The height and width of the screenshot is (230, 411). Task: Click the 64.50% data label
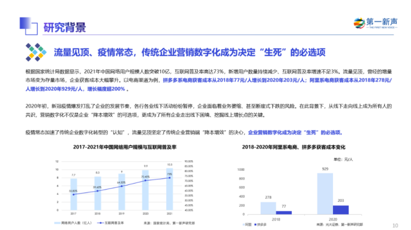click(122, 182)
